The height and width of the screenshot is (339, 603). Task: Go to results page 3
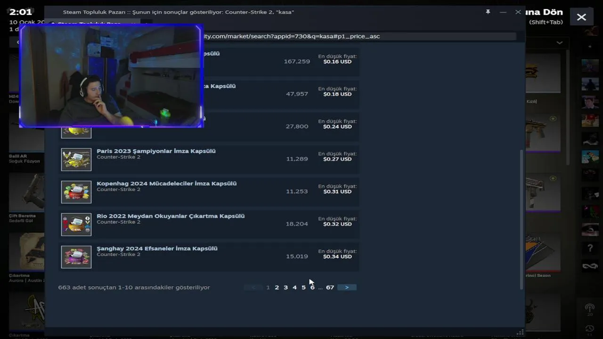[x=285, y=287]
